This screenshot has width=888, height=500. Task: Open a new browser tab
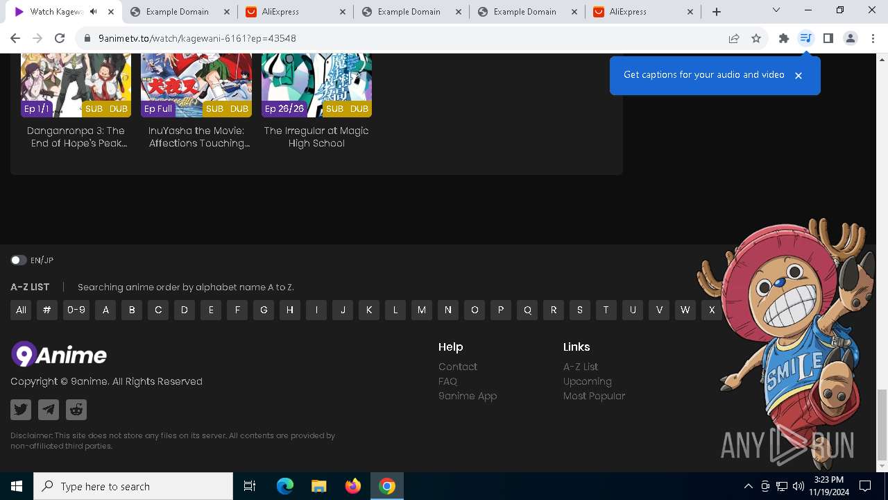coord(717,12)
